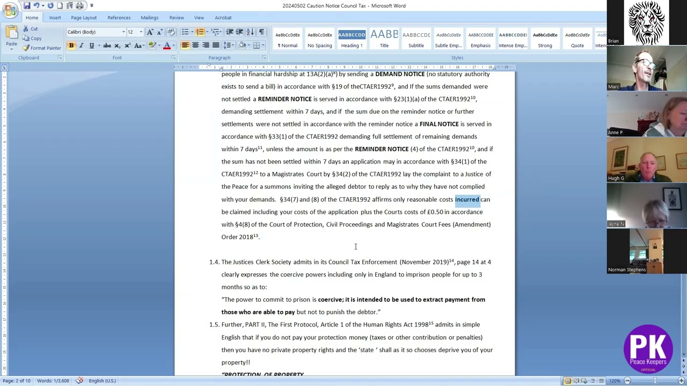The width and height of the screenshot is (687, 386).
Task: Open the Review tab
Action: [177, 18]
